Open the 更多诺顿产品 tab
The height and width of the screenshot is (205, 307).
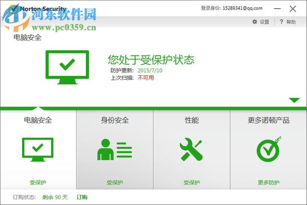coord(269,150)
